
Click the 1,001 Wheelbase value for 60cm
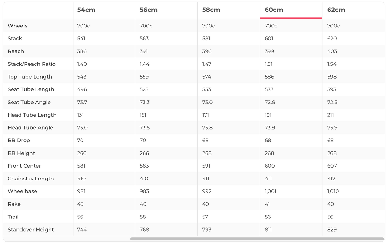[270, 191]
